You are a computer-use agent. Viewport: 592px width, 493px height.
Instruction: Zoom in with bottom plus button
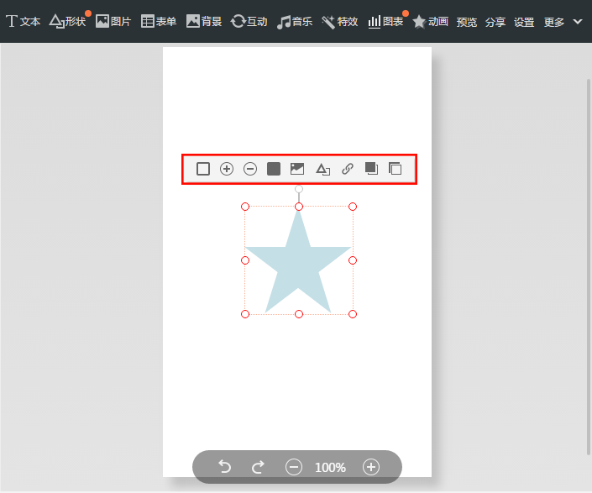click(x=371, y=467)
